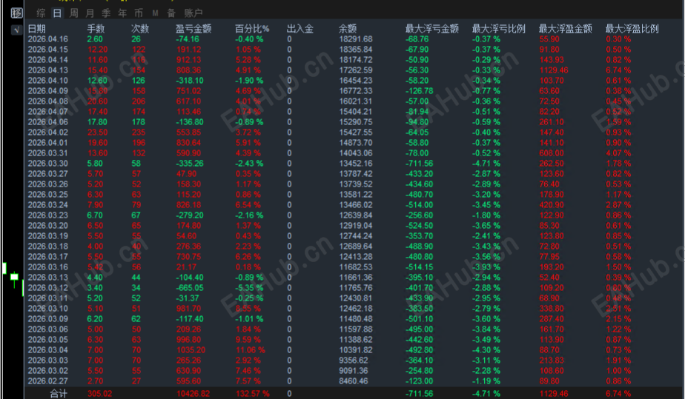Switch to the 年 yearly tab
The image size is (685, 399).
[x=122, y=13]
